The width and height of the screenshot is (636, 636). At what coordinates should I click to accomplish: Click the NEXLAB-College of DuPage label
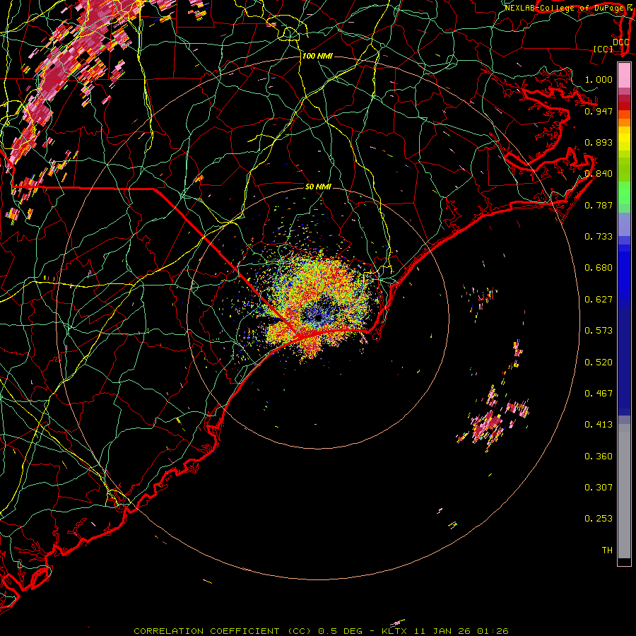point(565,8)
